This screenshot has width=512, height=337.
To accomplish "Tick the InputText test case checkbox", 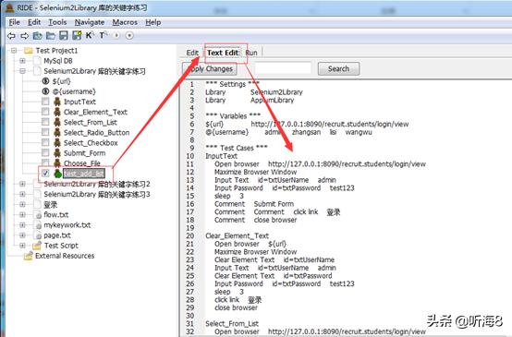I will (x=45, y=102).
